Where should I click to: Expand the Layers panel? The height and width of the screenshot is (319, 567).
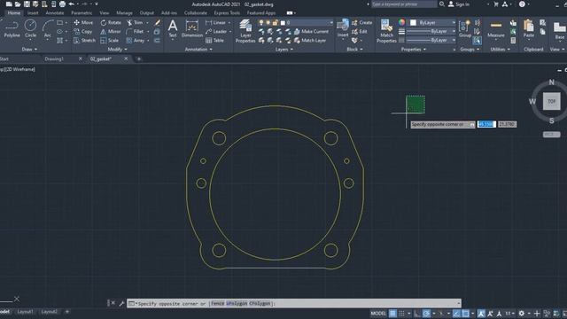click(284, 50)
